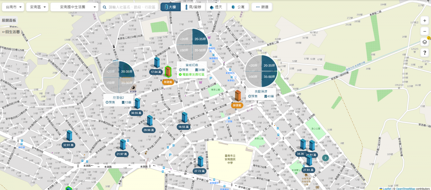The image size is (431, 190).
Task: Open the OpenStreetMap attribution link
Action: (x=405, y=188)
